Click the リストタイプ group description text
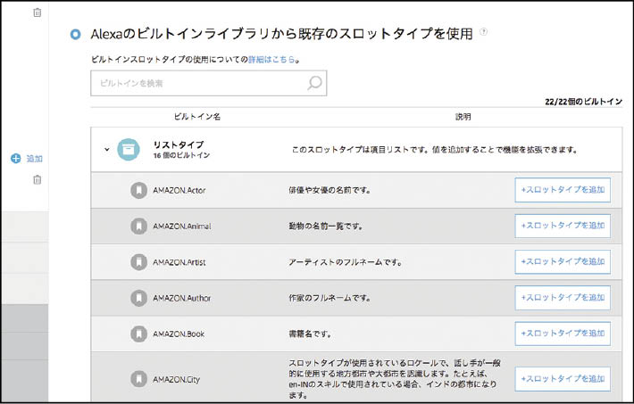 click(435, 150)
